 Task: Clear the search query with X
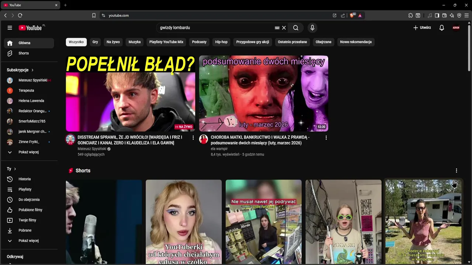click(284, 28)
